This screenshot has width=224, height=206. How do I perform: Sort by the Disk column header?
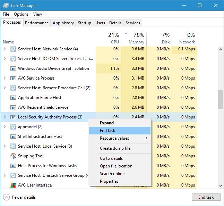point(159,39)
